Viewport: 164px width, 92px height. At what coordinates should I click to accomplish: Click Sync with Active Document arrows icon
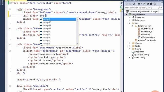click(144, 4)
